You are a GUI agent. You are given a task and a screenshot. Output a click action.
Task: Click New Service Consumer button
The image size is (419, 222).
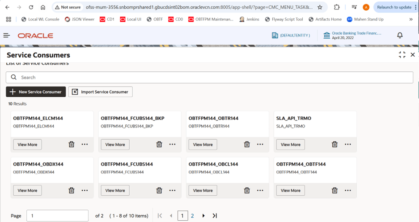(x=36, y=92)
